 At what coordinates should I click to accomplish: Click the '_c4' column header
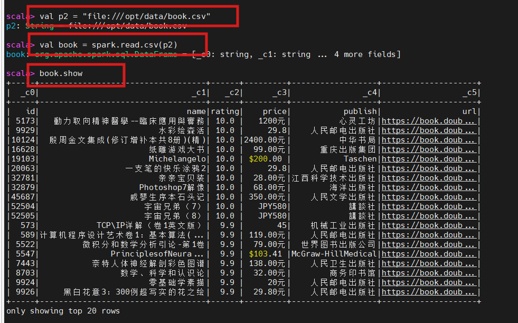(x=370, y=92)
